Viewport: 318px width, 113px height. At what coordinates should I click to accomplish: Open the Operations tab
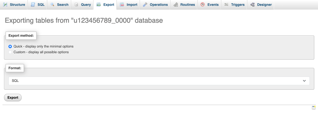tap(155, 5)
